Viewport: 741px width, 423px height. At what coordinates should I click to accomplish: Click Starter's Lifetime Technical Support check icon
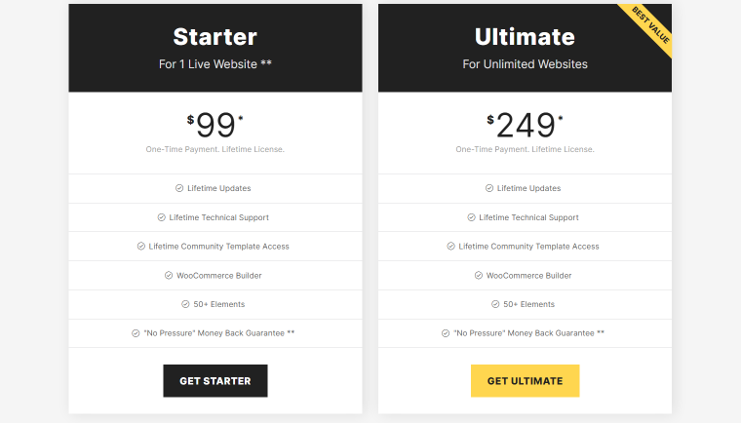coord(161,217)
